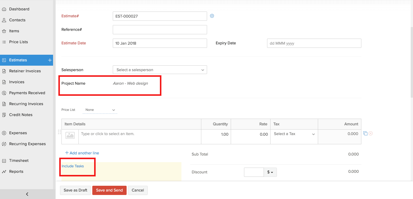Click the Expiry Date input field
Image resolution: width=413 pixels, height=199 pixels.
coord(314,43)
